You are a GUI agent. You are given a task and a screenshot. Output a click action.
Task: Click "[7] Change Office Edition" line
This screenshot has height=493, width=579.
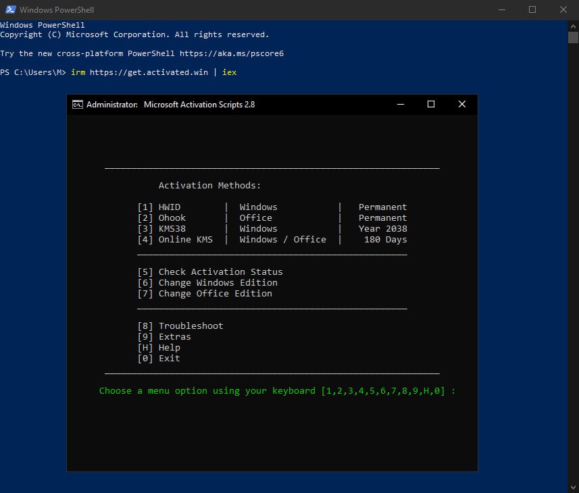tap(205, 293)
